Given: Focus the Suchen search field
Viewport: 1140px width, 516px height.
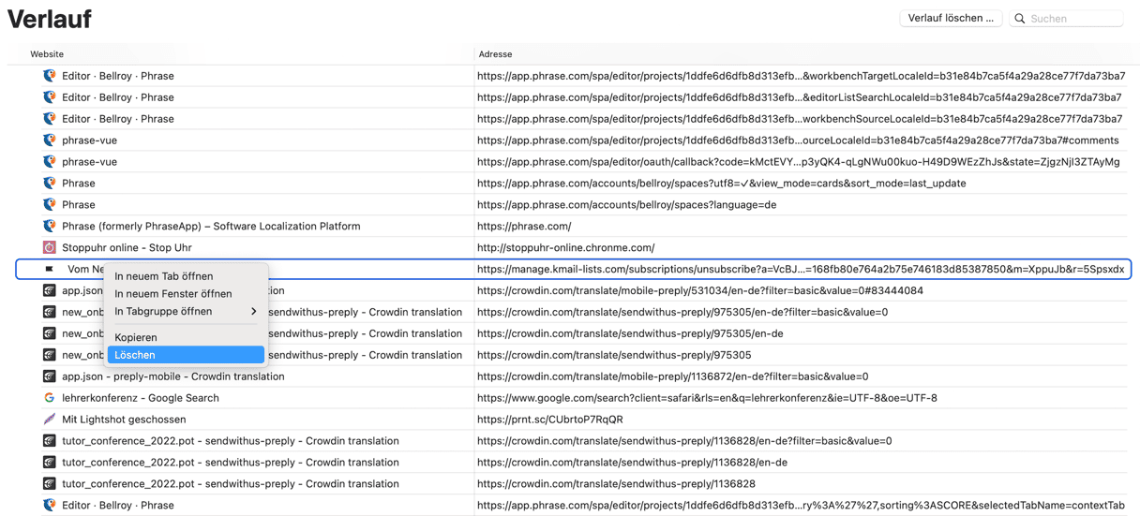Looking at the screenshot, I should [1067, 18].
